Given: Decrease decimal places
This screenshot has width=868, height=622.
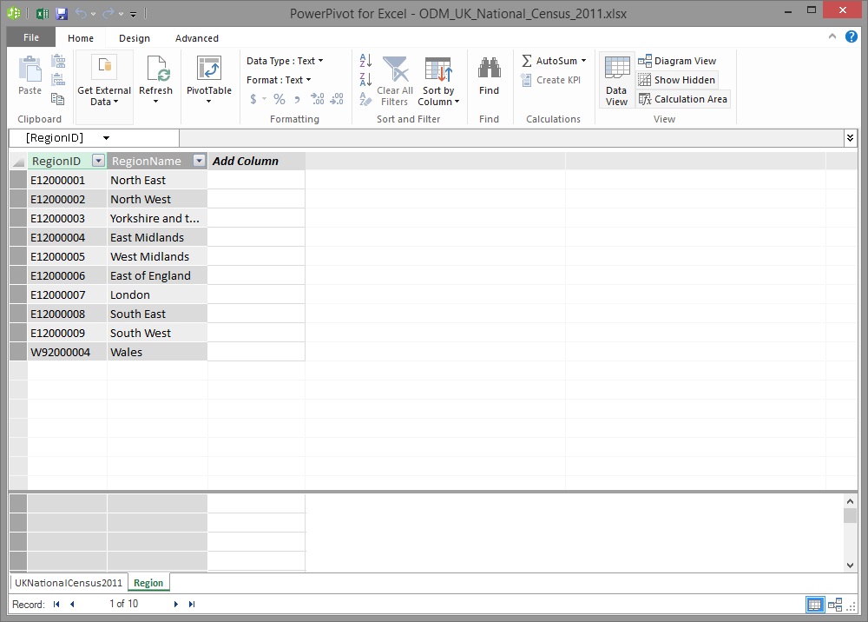Looking at the screenshot, I should [337, 98].
